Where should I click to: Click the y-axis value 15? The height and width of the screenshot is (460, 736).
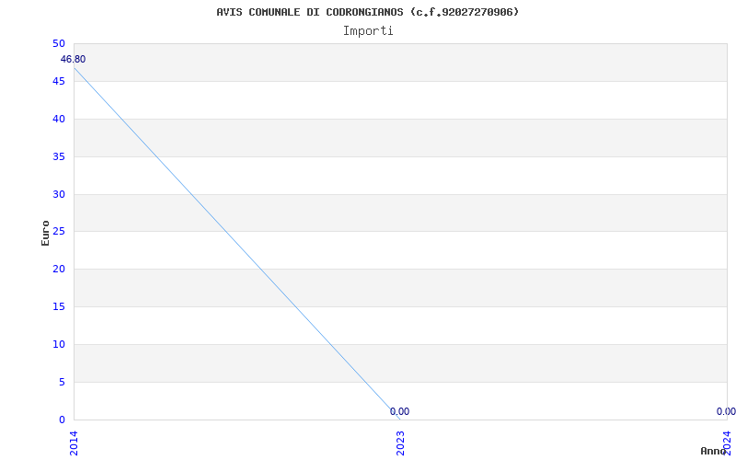(x=59, y=306)
